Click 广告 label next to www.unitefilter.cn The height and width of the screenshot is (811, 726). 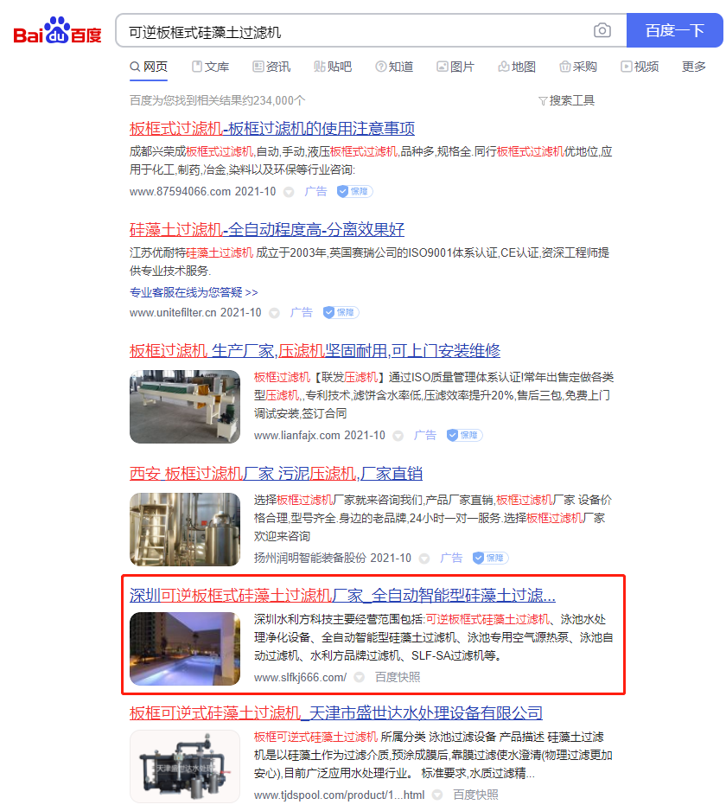(x=302, y=312)
